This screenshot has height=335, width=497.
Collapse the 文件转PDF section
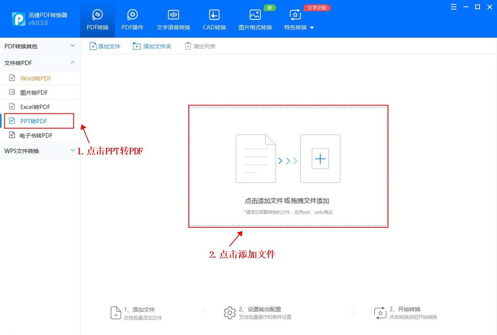click(x=72, y=62)
